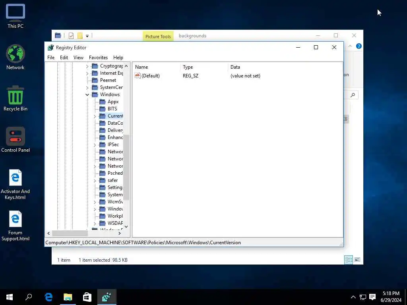Click the registry path in the address bar
The height and width of the screenshot is (305, 407).
[x=143, y=243]
